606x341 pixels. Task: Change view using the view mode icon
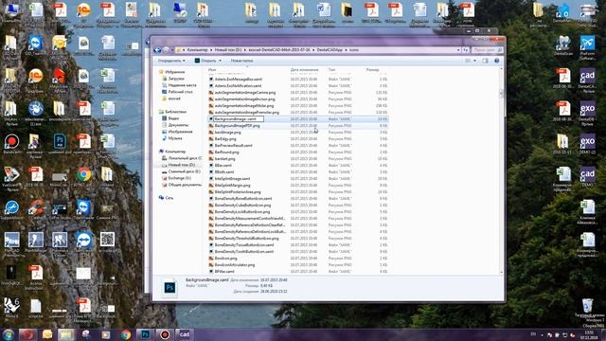pos(468,61)
